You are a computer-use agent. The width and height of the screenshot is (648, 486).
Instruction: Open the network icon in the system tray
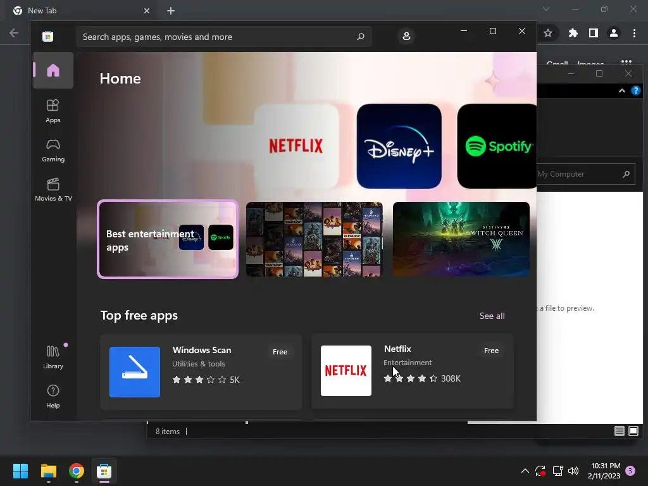click(x=558, y=471)
